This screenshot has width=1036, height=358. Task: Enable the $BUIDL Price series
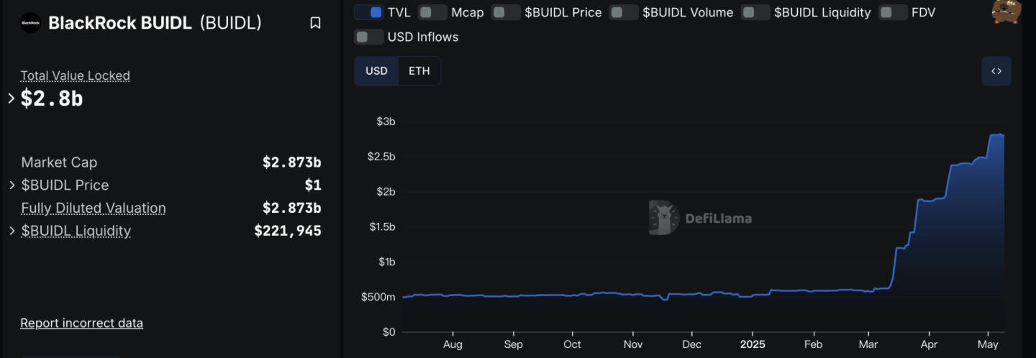click(506, 12)
